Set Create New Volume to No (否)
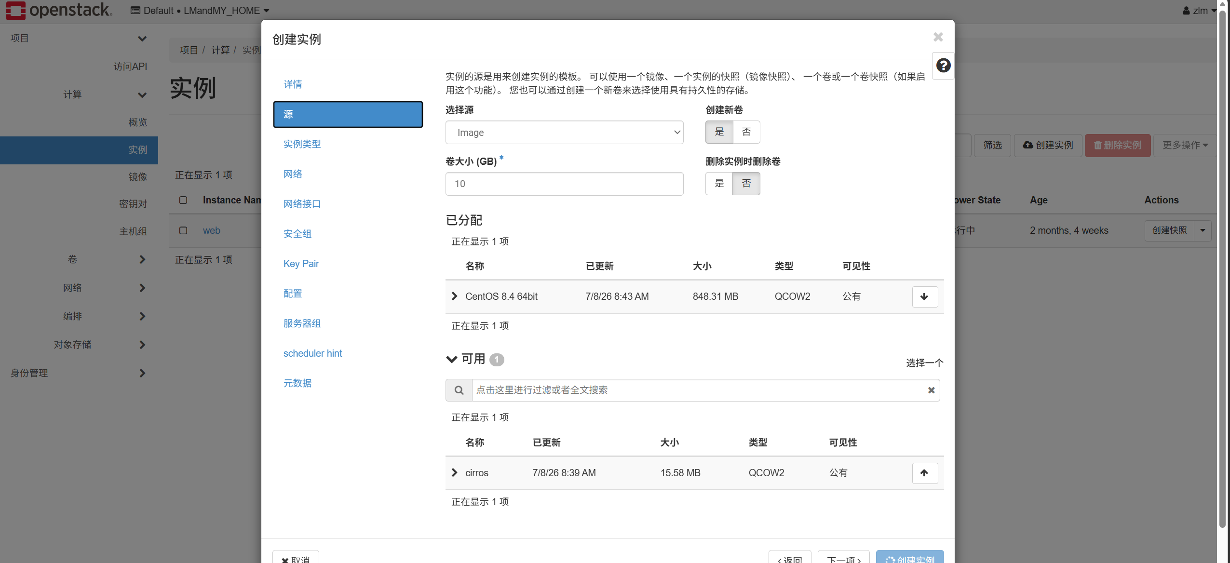Screen dimensions: 1230x563 [x=746, y=132]
